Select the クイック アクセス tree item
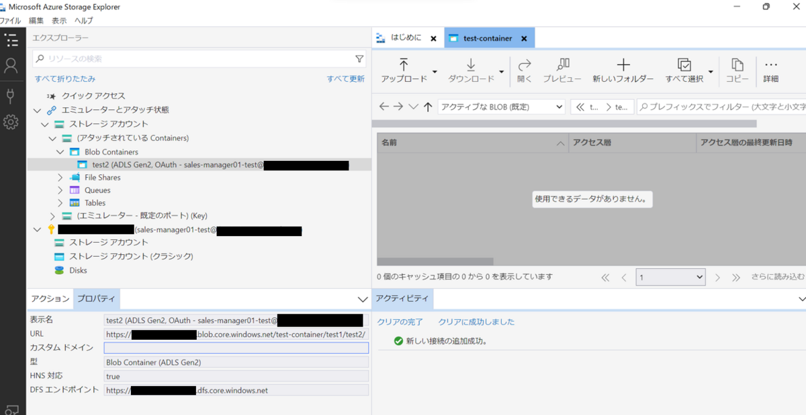The height and width of the screenshot is (415, 806). click(x=93, y=96)
